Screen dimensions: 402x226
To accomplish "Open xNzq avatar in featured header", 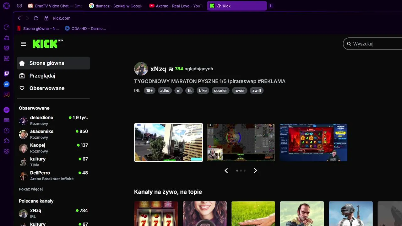I will click(x=141, y=69).
